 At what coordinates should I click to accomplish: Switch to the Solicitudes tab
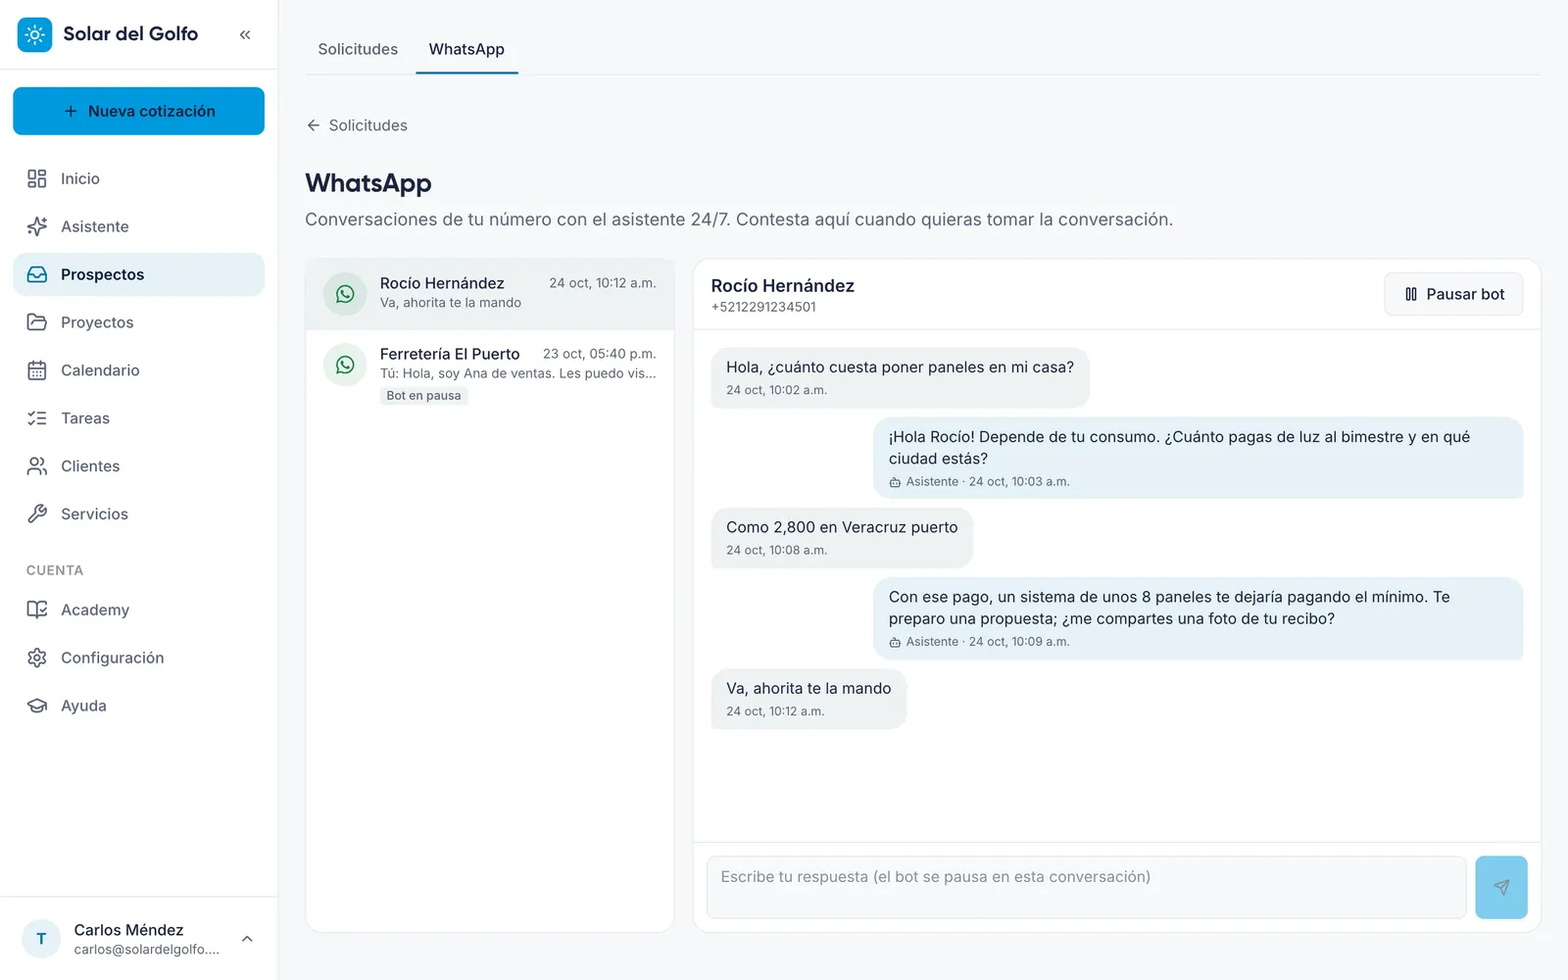[358, 49]
